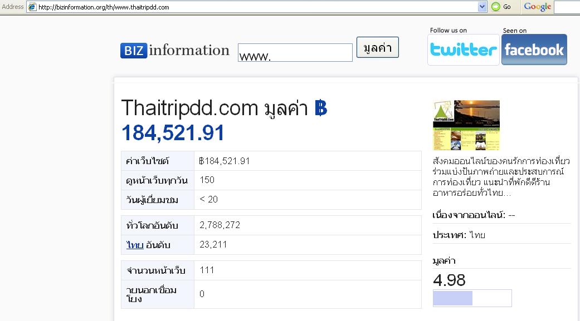Open the ไทย link in the rank table
This screenshot has height=321, width=580.
click(x=134, y=245)
